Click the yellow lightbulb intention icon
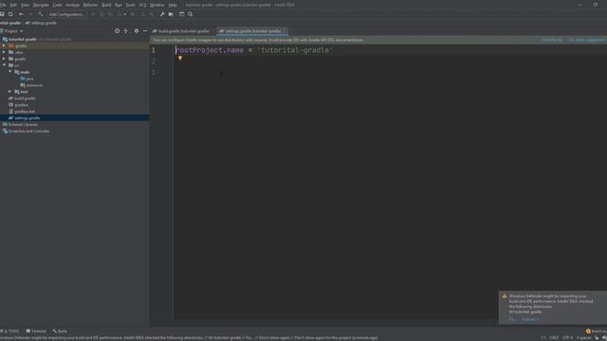Viewport: 607px width, 341px height. (180, 58)
